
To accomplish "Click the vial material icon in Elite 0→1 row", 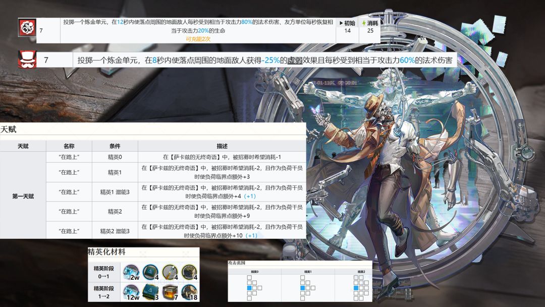I will click(x=171, y=272).
